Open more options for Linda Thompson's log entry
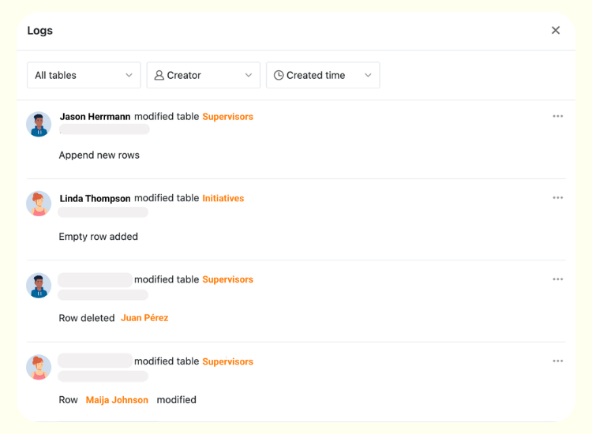The height and width of the screenshot is (434, 592). click(x=558, y=198)
